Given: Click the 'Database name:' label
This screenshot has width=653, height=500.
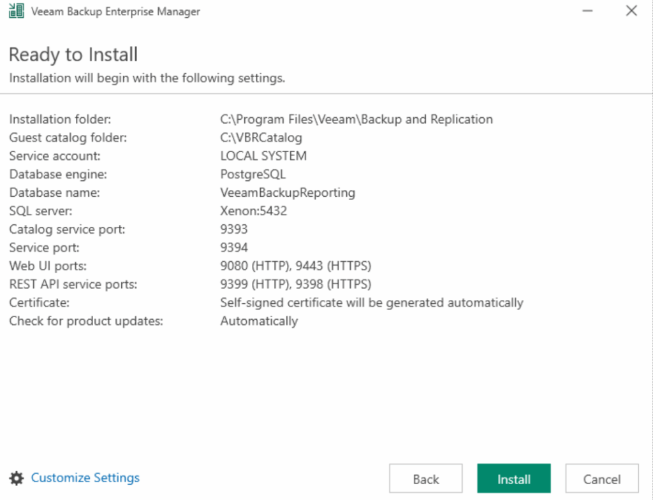Looking at the screenshot, I should click(x=55, y=192).
